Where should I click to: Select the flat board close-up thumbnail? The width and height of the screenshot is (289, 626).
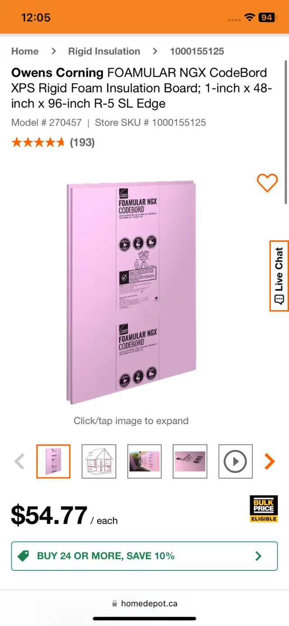(190, 461)
